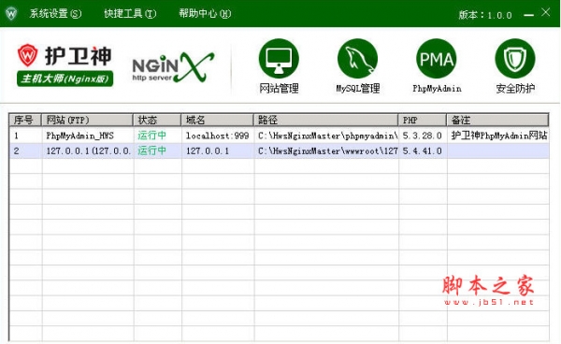Screen dimensions: 561x344
Task: Click 运行中 status of PhpMyAdmin_HWS row
Action: [x=152, y=136]
